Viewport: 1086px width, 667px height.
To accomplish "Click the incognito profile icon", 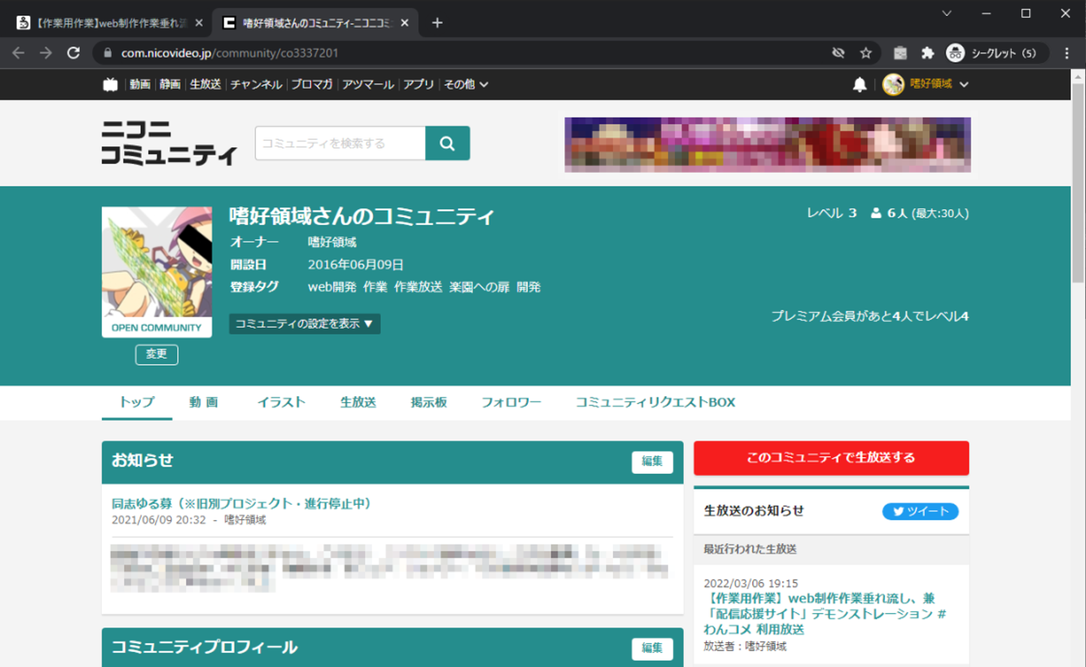I will (955, 53).
